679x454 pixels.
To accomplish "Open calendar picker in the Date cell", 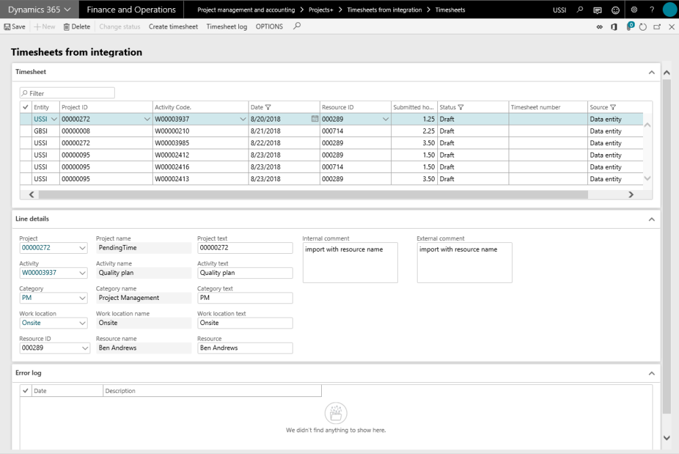I will 314,119.
